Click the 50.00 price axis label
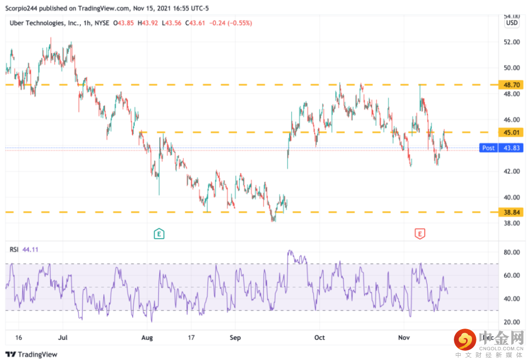Screen dimensions: 531x364 511,68
